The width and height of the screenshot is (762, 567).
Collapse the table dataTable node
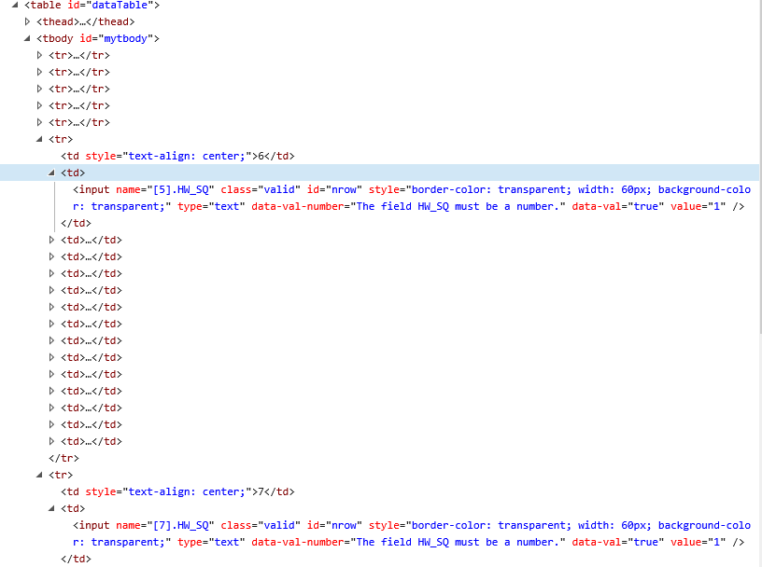pyautogui.click(x=15, y=6)
